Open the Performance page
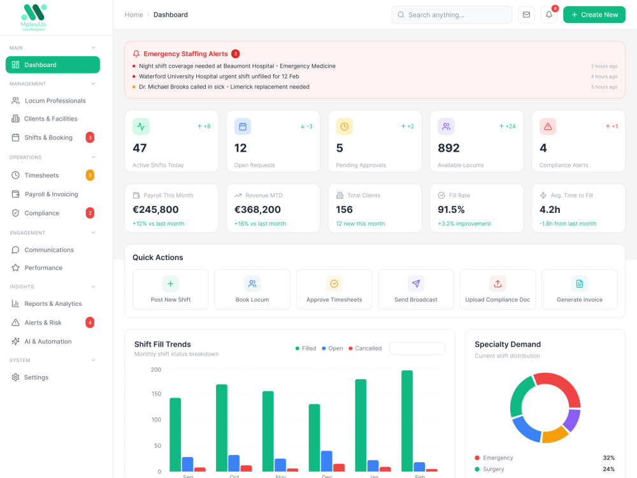This screenshot has height=478, width=637. click(x=53, y=268)
